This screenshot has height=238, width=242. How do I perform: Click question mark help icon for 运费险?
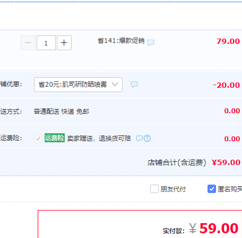pos(148,139)
